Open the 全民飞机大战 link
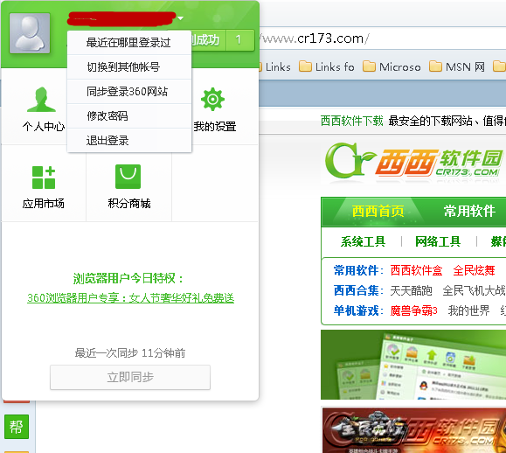The height and width of the screenshot is (453, 506). click(474, 290)
